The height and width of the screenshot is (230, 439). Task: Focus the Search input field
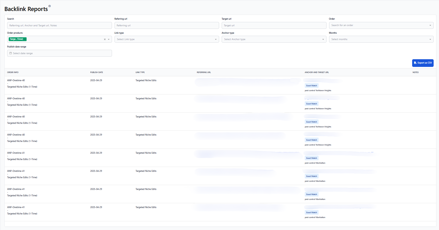tap(59, 26)
